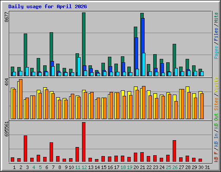Click day 16 label on the x-axis
This screenshot has height=172, width=221.
tap(110, 167)
